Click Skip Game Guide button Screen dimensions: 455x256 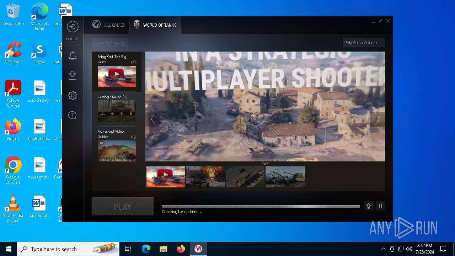(364, 43)
